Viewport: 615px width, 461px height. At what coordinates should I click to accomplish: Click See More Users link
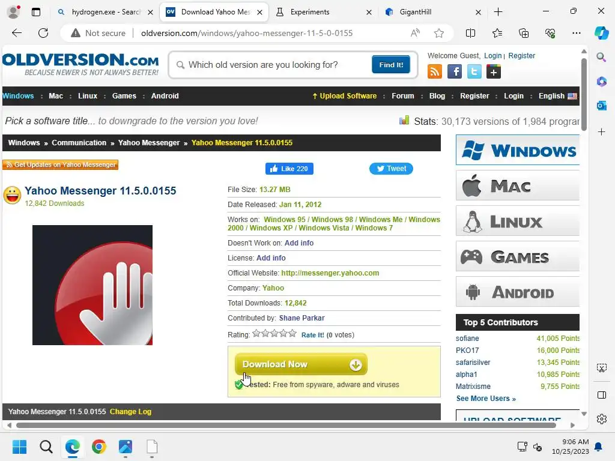(x=486, y=399)
